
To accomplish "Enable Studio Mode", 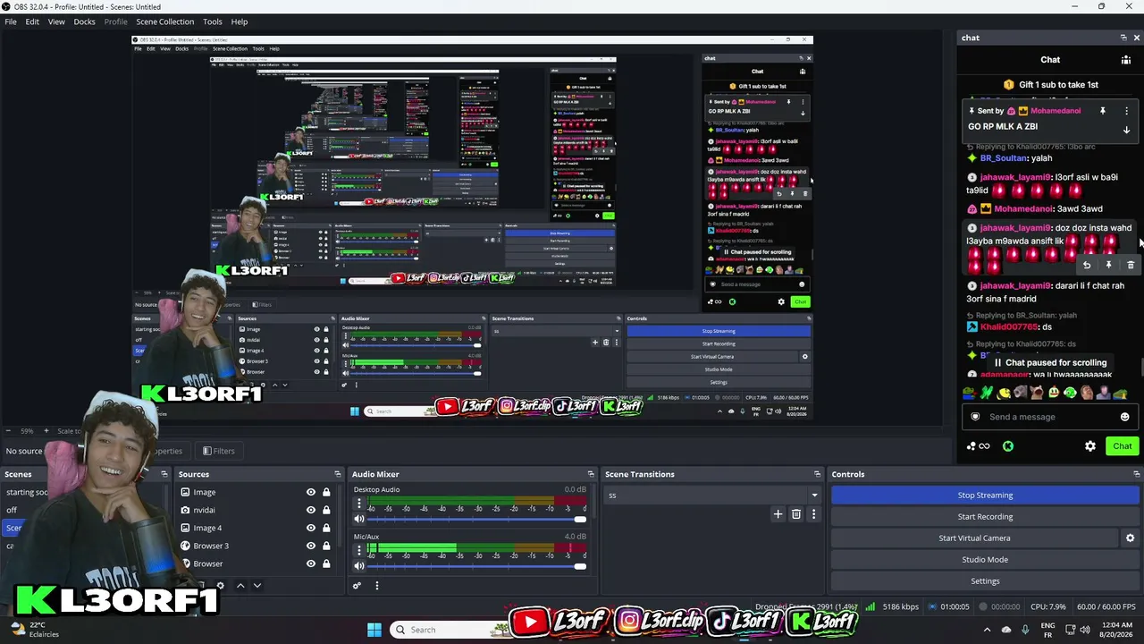I will coord(985,559).
